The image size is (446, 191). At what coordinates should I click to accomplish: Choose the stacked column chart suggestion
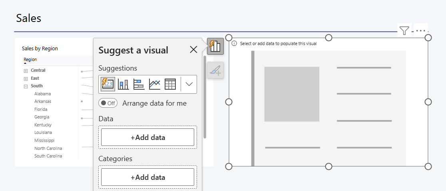click(123, 84)
